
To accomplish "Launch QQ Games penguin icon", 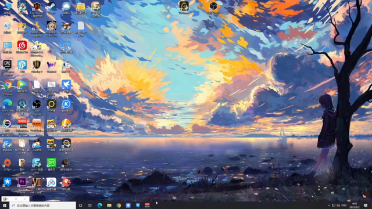I will pos(37,145).
